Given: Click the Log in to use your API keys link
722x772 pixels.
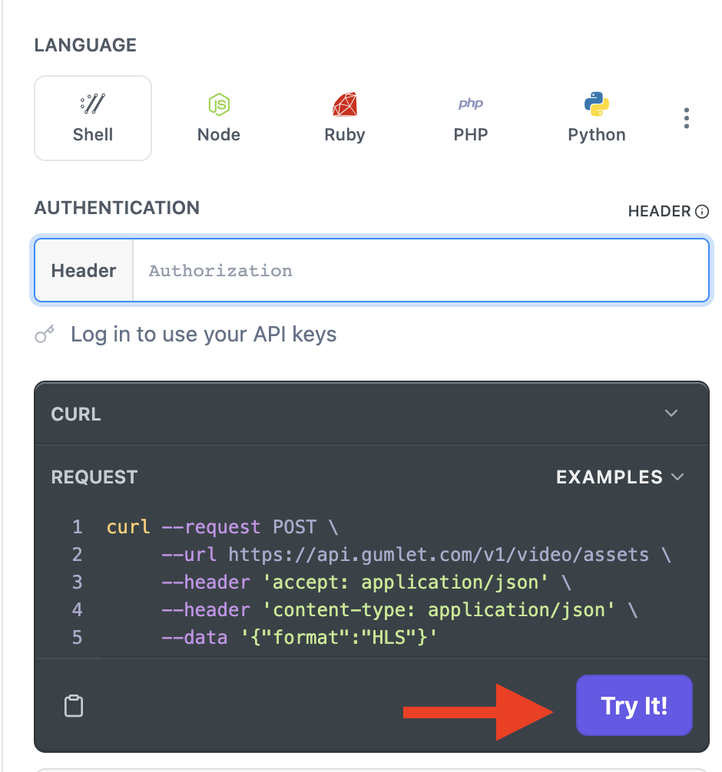Looking at the screenshot, I should point(204,335).
